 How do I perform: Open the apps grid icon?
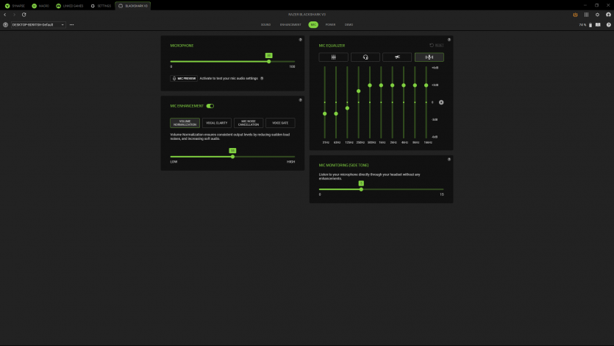(586, 15)
